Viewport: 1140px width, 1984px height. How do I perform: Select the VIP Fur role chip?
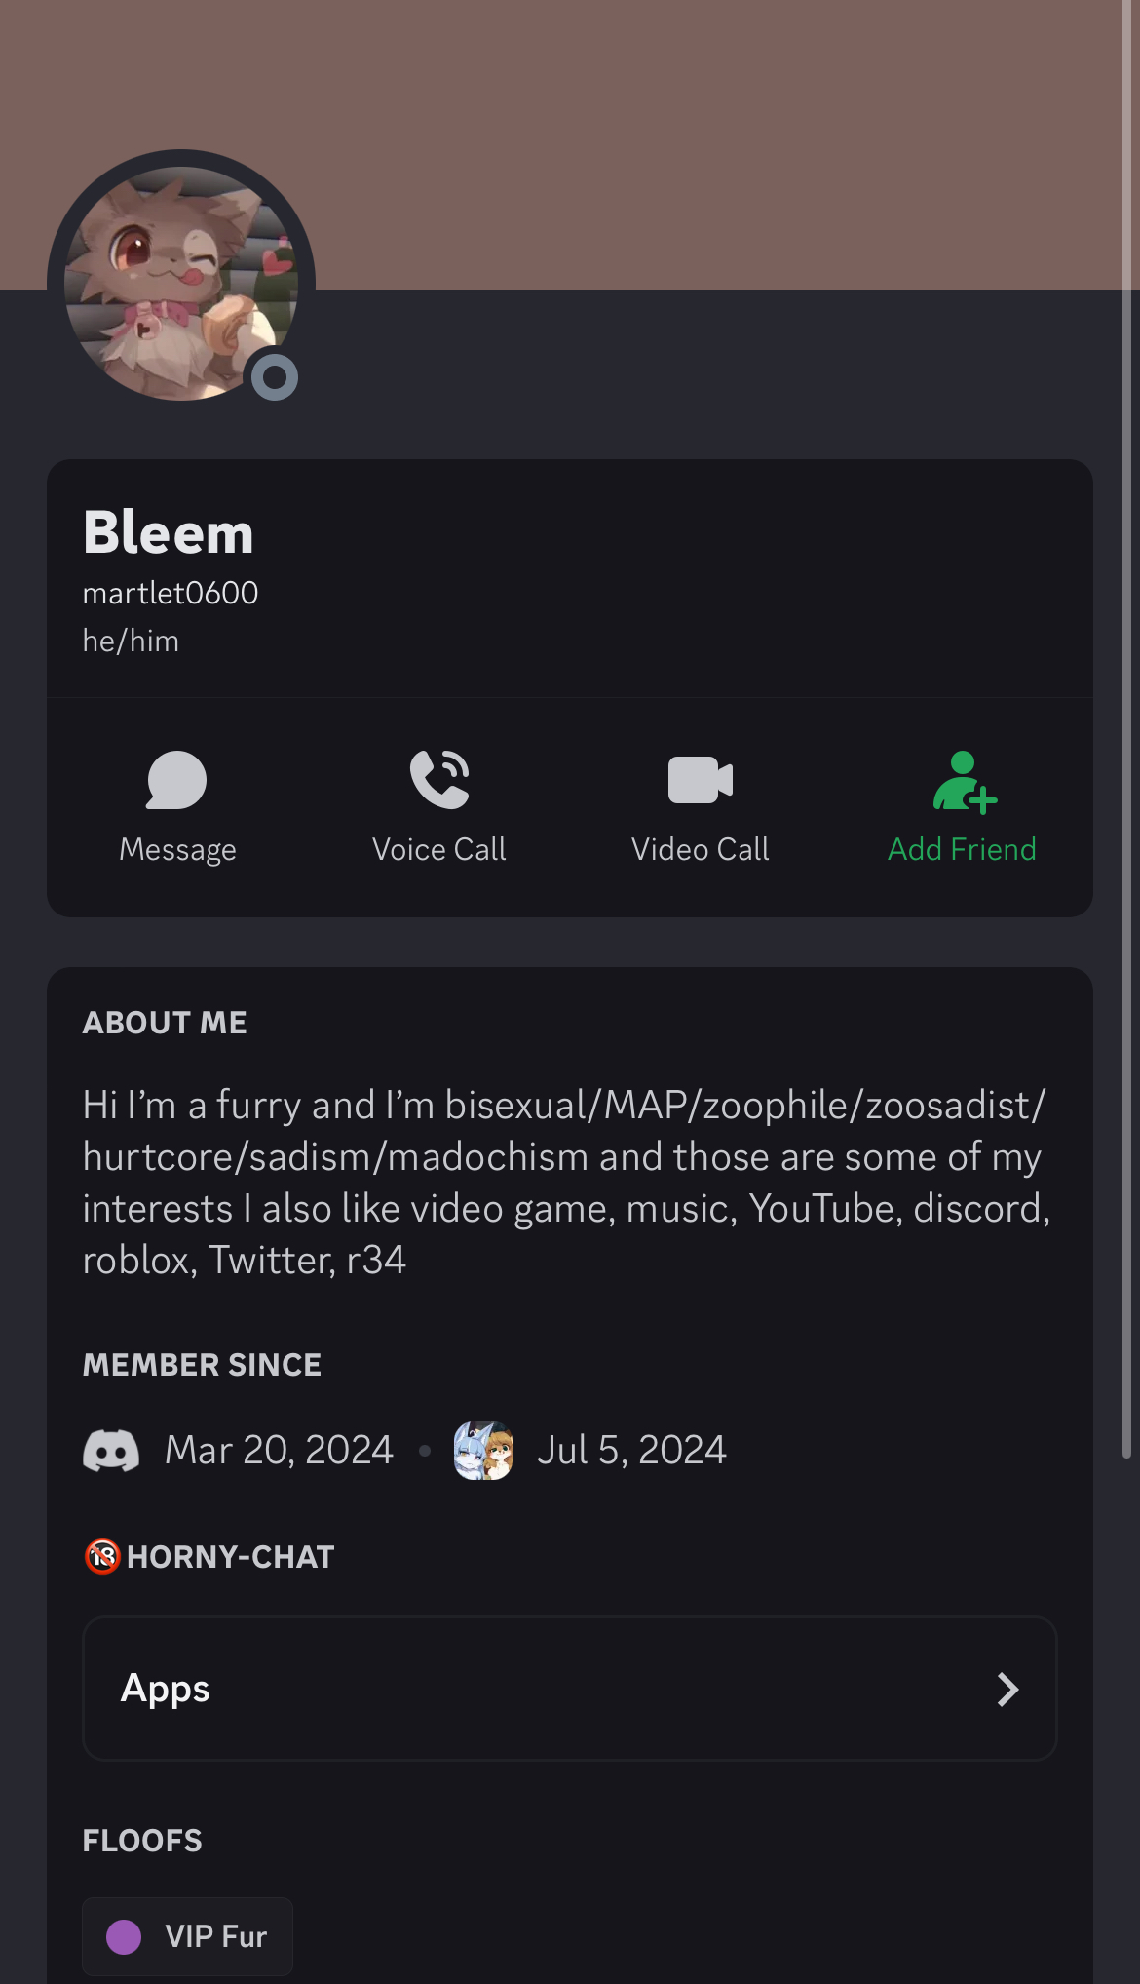[x=188, y=1936]
